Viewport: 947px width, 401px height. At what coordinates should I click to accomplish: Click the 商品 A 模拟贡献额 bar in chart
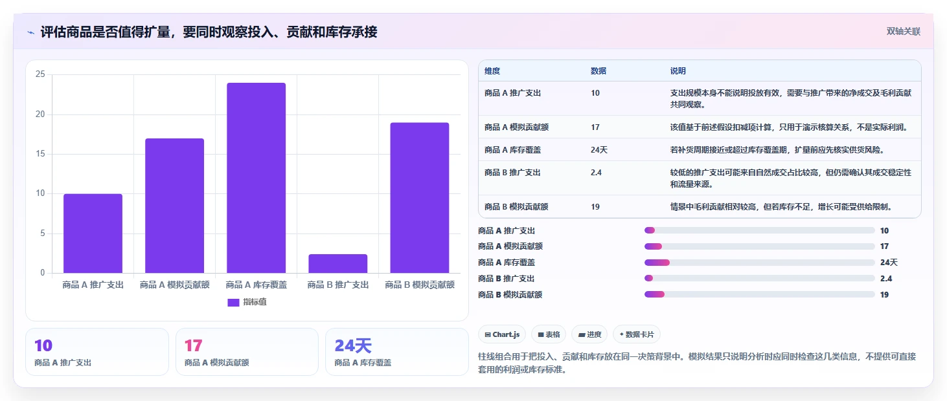coord(174,206)
